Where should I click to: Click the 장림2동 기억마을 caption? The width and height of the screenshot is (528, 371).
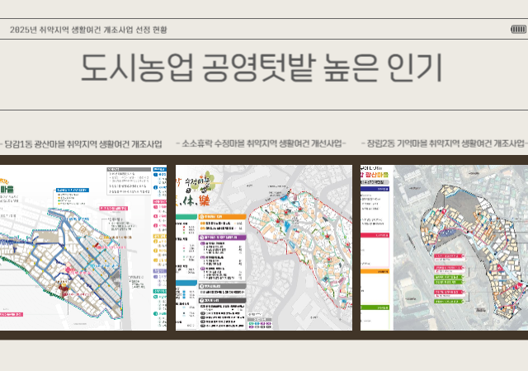[442, 143]
